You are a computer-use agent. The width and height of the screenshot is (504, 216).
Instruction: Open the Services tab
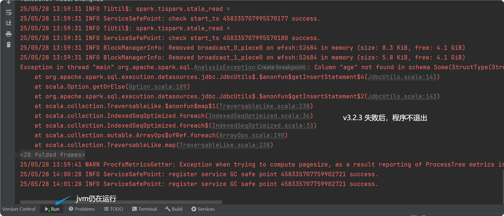click(203, 209)
